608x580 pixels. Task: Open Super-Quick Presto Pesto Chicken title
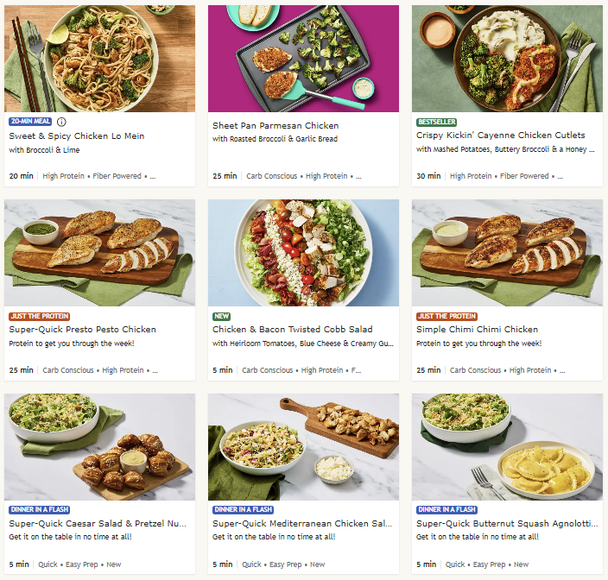83,330
